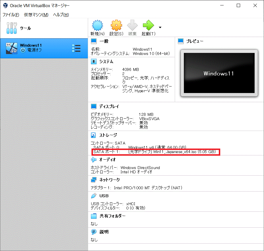Open the Windows11 VM list menu icon

[x=76, y=48]
